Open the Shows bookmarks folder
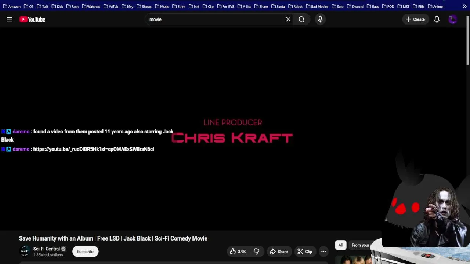Viewport: 470px width, 264px height. (x=144, y=7)
